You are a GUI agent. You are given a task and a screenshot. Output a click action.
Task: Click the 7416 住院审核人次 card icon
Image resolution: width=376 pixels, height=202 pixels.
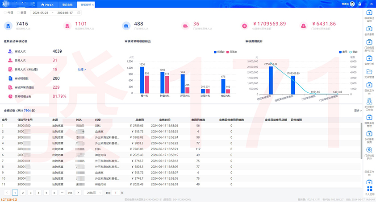(x=8, y=25)
